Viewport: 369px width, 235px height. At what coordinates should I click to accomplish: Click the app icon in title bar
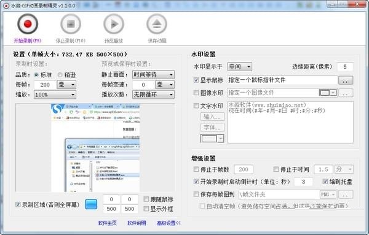coord(6,6)
